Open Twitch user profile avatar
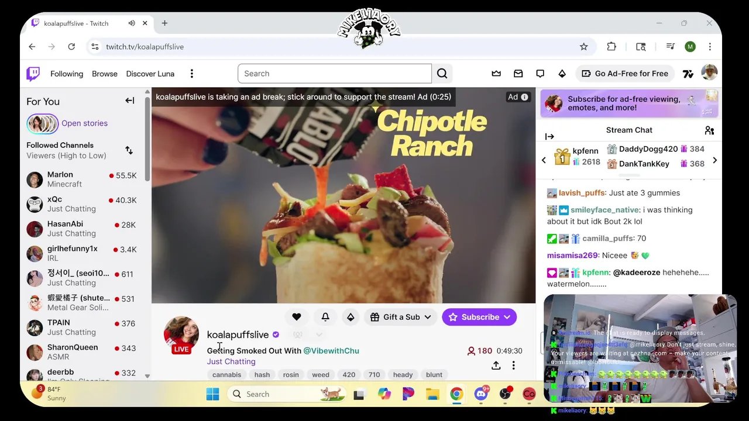The width and height of the screenshot is (749, 421). (709, 73)
